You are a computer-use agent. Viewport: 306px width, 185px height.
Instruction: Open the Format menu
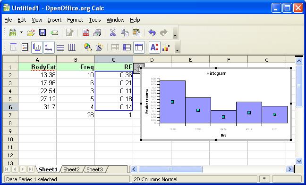(x=75, y=20)
